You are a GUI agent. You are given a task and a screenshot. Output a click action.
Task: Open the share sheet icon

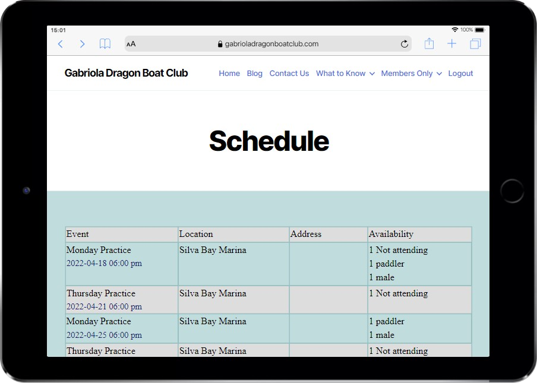pyautogui.click(x=429, y=43)
